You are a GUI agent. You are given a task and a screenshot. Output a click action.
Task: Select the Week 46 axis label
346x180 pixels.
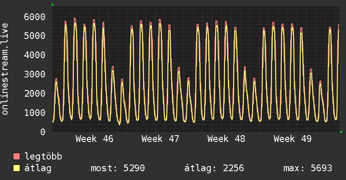pos(94,139)
